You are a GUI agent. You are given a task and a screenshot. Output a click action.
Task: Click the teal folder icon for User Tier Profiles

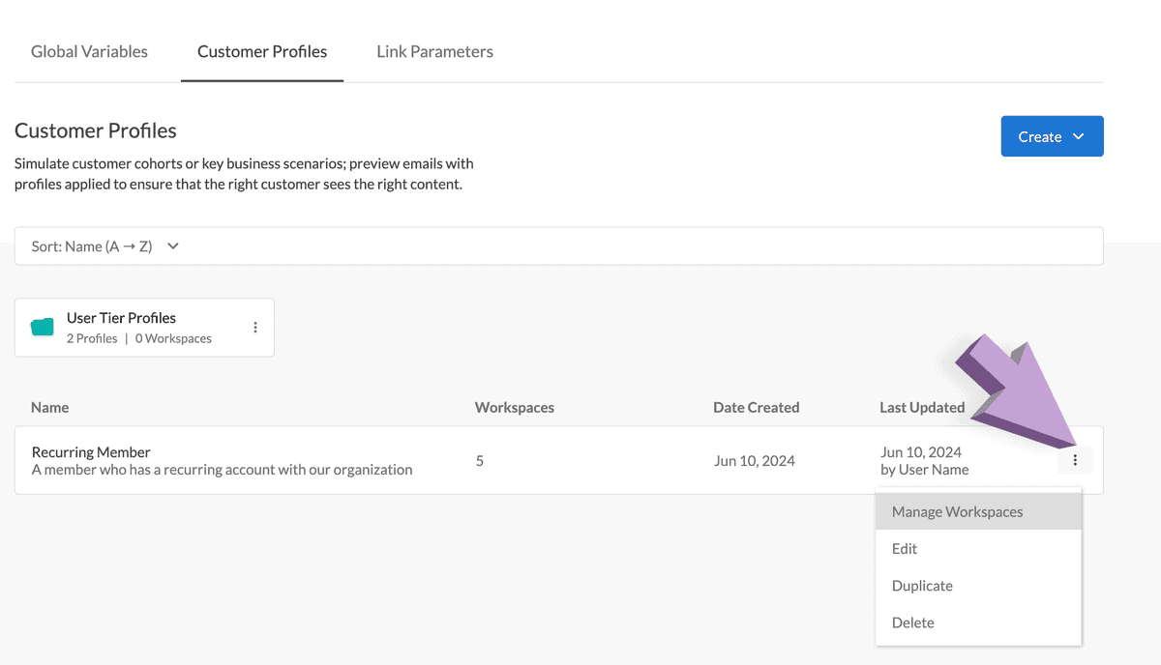pyautogui.click(x=43, y=327)
